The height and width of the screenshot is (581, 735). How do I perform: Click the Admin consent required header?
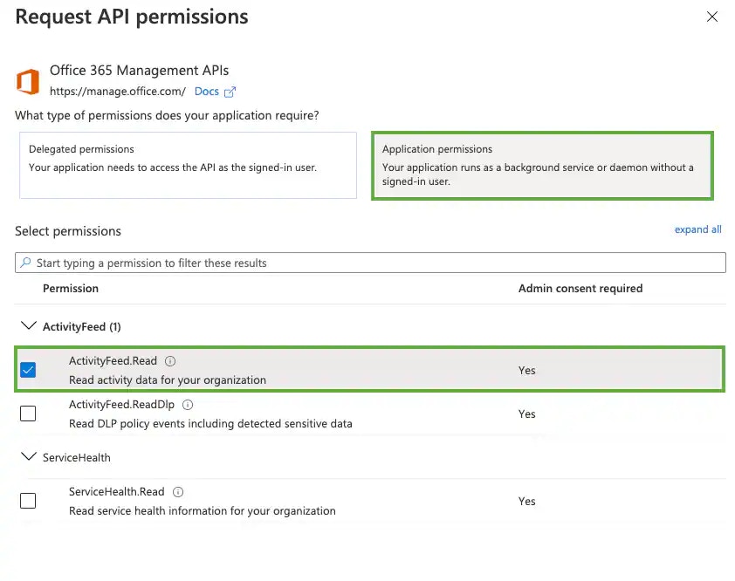coord(580,288)
